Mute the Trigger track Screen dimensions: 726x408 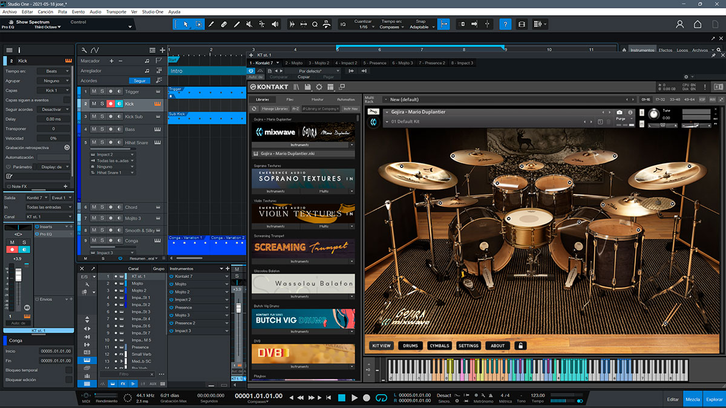(94, 92)
